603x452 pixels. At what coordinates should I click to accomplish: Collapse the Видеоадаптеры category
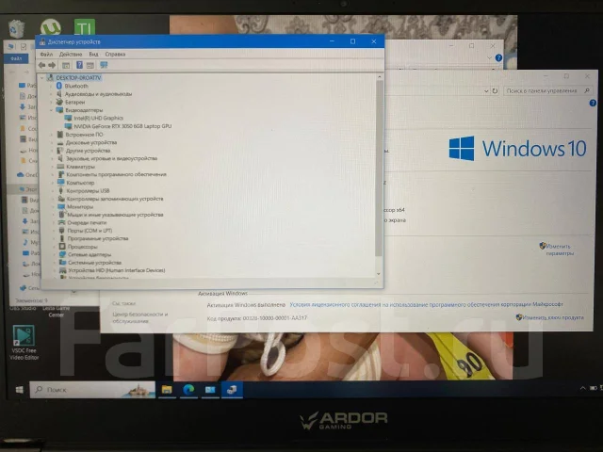(x=51, y=110)
